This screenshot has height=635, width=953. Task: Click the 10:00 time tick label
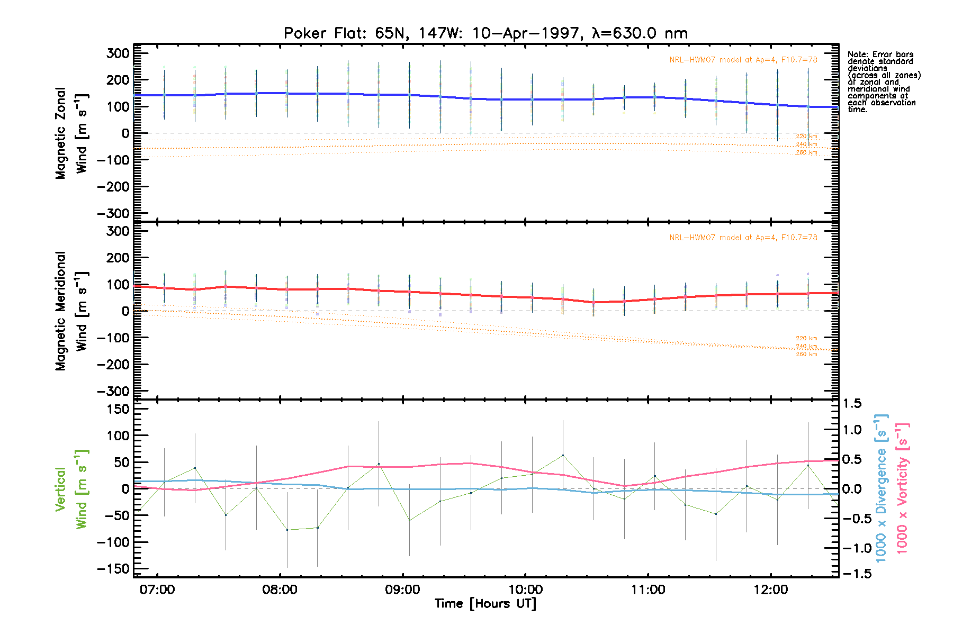point(525,590)
